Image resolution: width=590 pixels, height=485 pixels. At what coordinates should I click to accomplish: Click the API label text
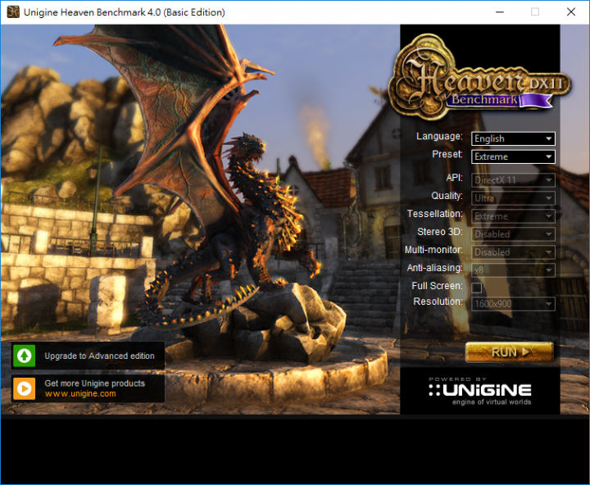pyautogui.click(x=454, y=178)
